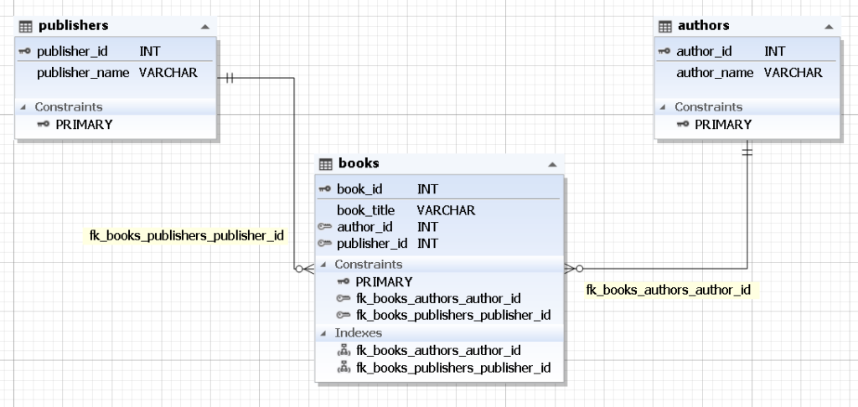Select author_id column name in books table
858x407 pixels.
[364, 226]
